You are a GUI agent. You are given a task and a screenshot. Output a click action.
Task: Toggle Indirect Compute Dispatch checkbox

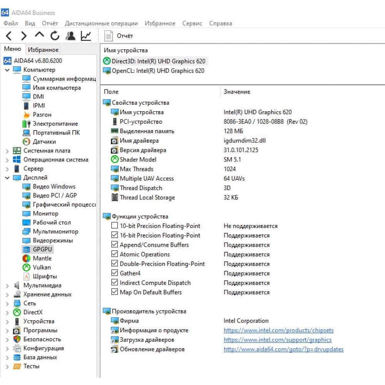coord(114,282)
